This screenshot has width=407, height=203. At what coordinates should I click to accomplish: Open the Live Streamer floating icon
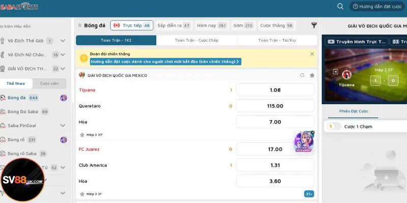(304, 142)
